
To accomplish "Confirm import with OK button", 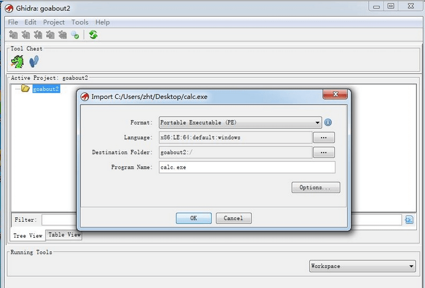I will 193,218.
